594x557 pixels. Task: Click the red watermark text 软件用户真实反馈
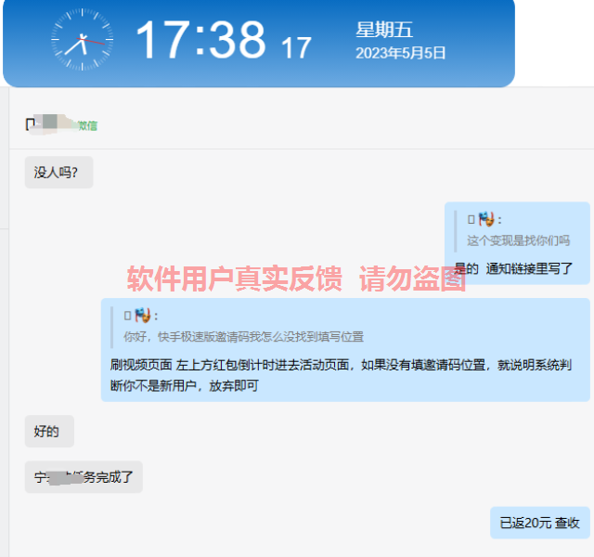pos(235,278)
